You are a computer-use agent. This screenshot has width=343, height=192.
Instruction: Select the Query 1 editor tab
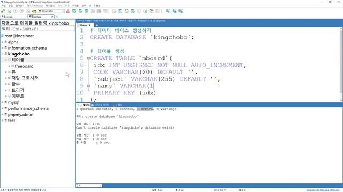[x=85, y=25]
